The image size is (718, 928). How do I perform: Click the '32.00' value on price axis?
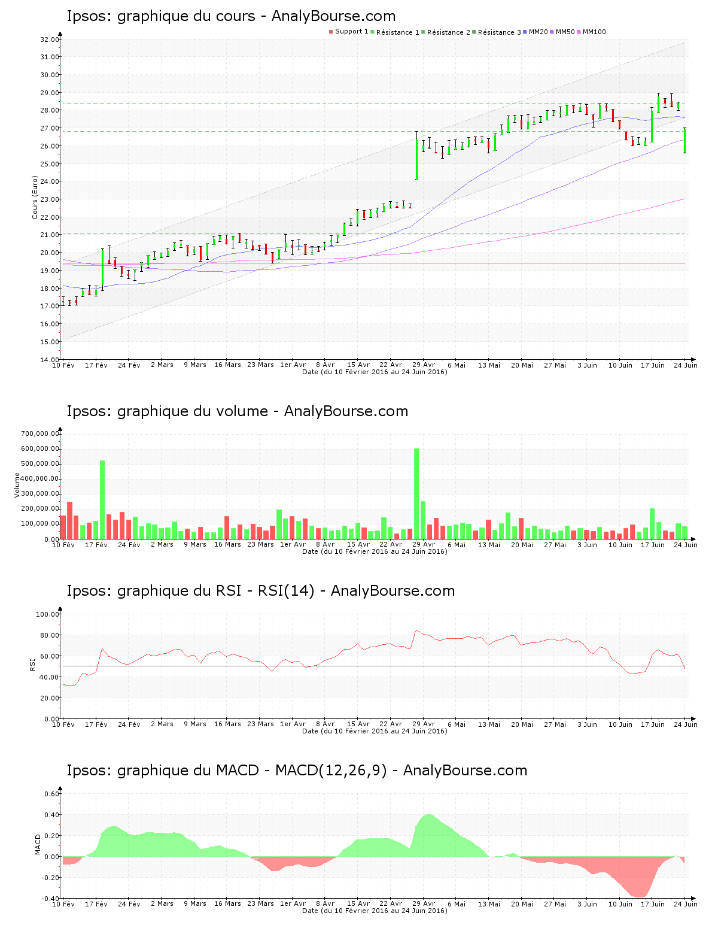pos(50,40)
